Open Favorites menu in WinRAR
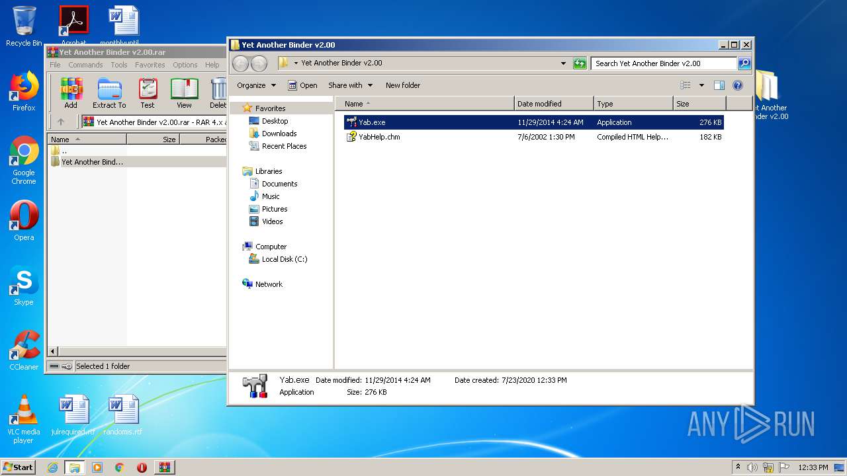 tap(150, 65)
